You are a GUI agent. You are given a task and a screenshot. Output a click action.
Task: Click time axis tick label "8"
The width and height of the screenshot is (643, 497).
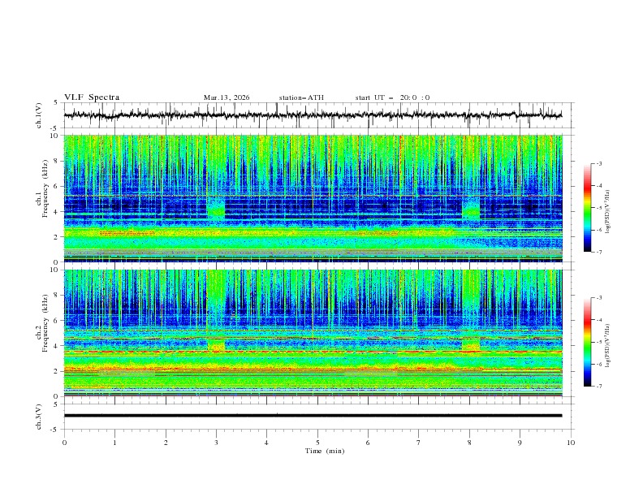469,443
